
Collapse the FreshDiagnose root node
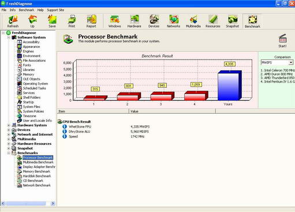pos(3,33)
